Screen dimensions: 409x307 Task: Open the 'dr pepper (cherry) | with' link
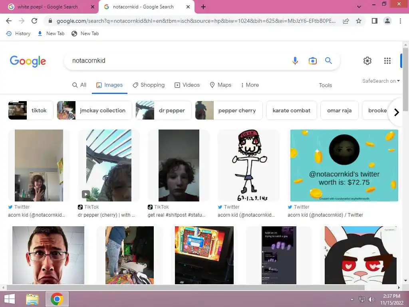[x=106, y=215]
